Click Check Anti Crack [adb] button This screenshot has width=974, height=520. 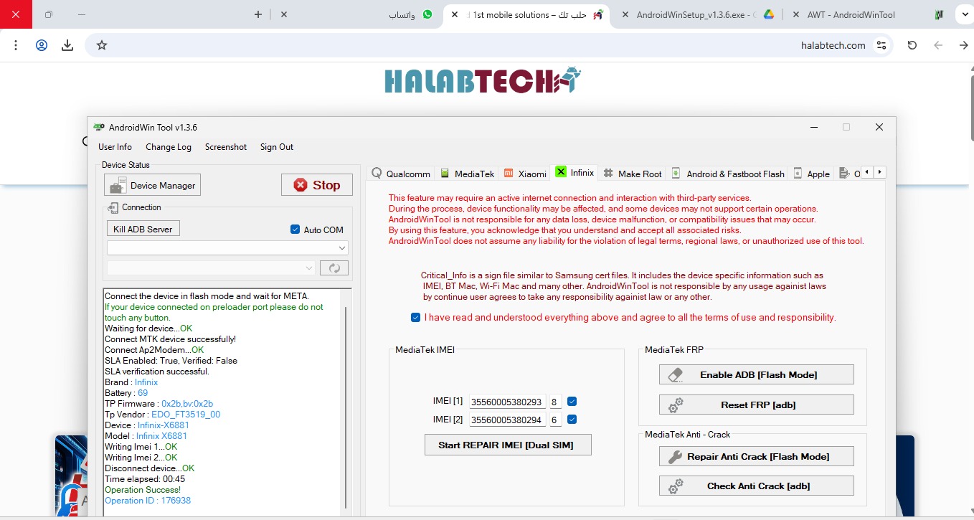757,486
